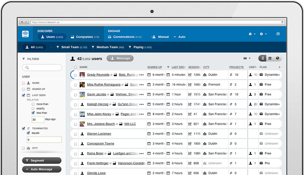The height and width of the screenshot is (175, 304).
Task: Open the columns chooser dropdown
Action: (x=247, y=58)
